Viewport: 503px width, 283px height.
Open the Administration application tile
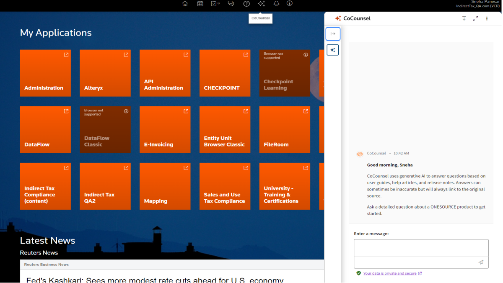(45, 73)
